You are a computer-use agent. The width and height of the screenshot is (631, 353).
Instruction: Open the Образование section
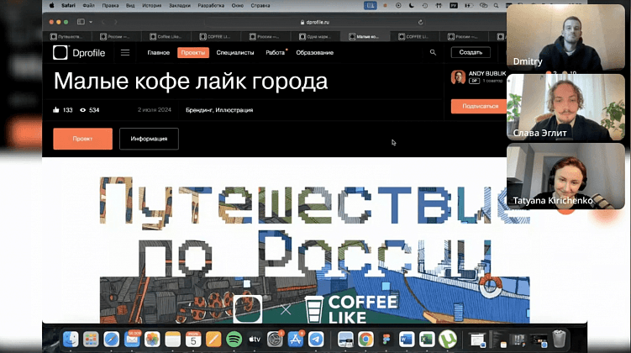(315, 53)
